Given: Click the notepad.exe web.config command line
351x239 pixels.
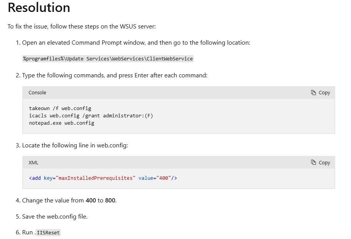Looking at the screenshot, I should point(62,123).
